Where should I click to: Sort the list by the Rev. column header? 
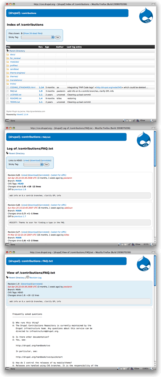41,47
